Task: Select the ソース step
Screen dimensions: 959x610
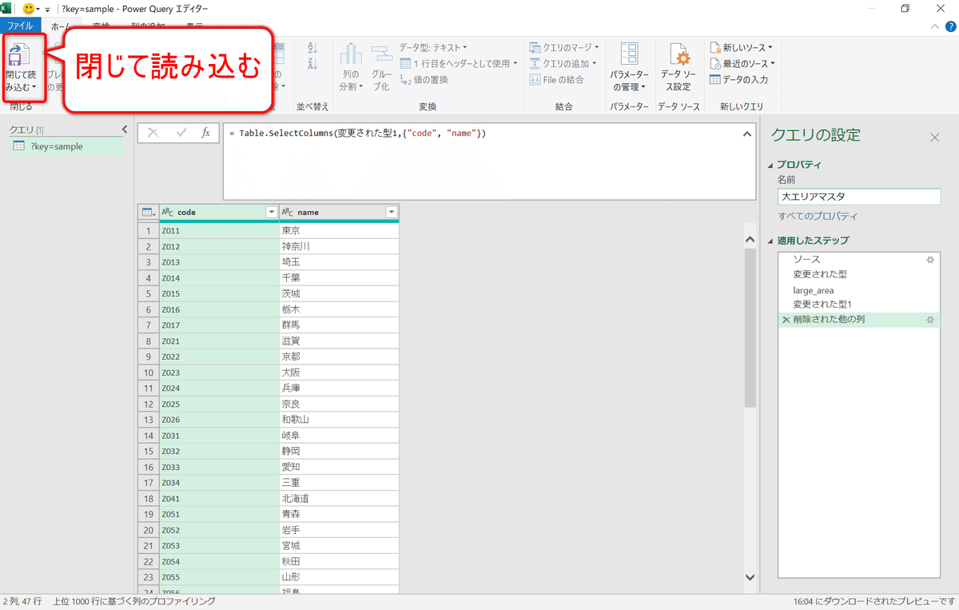Action: [x=859, y=260]
